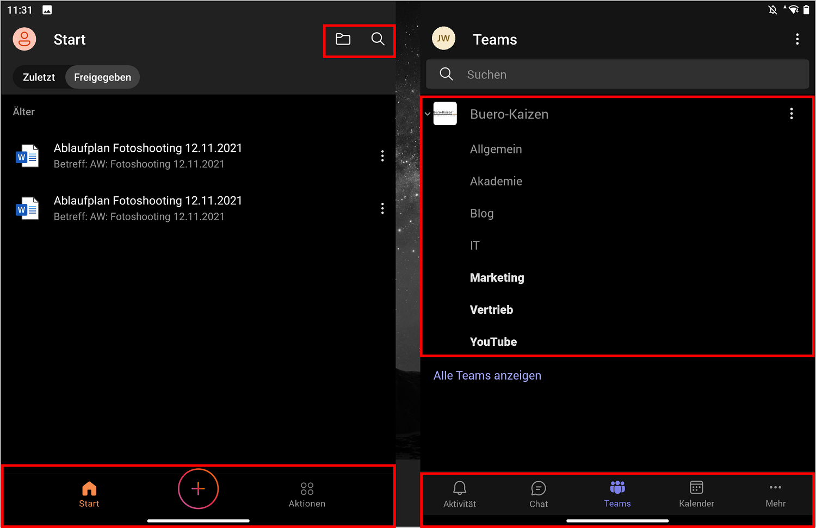Tap the Buero-Kaizen team name
The height and width of the screenshot is (528, 816).
click(509, 114)
